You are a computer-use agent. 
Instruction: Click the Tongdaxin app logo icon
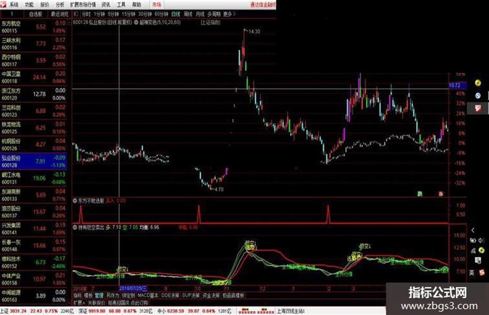[3, 4]
